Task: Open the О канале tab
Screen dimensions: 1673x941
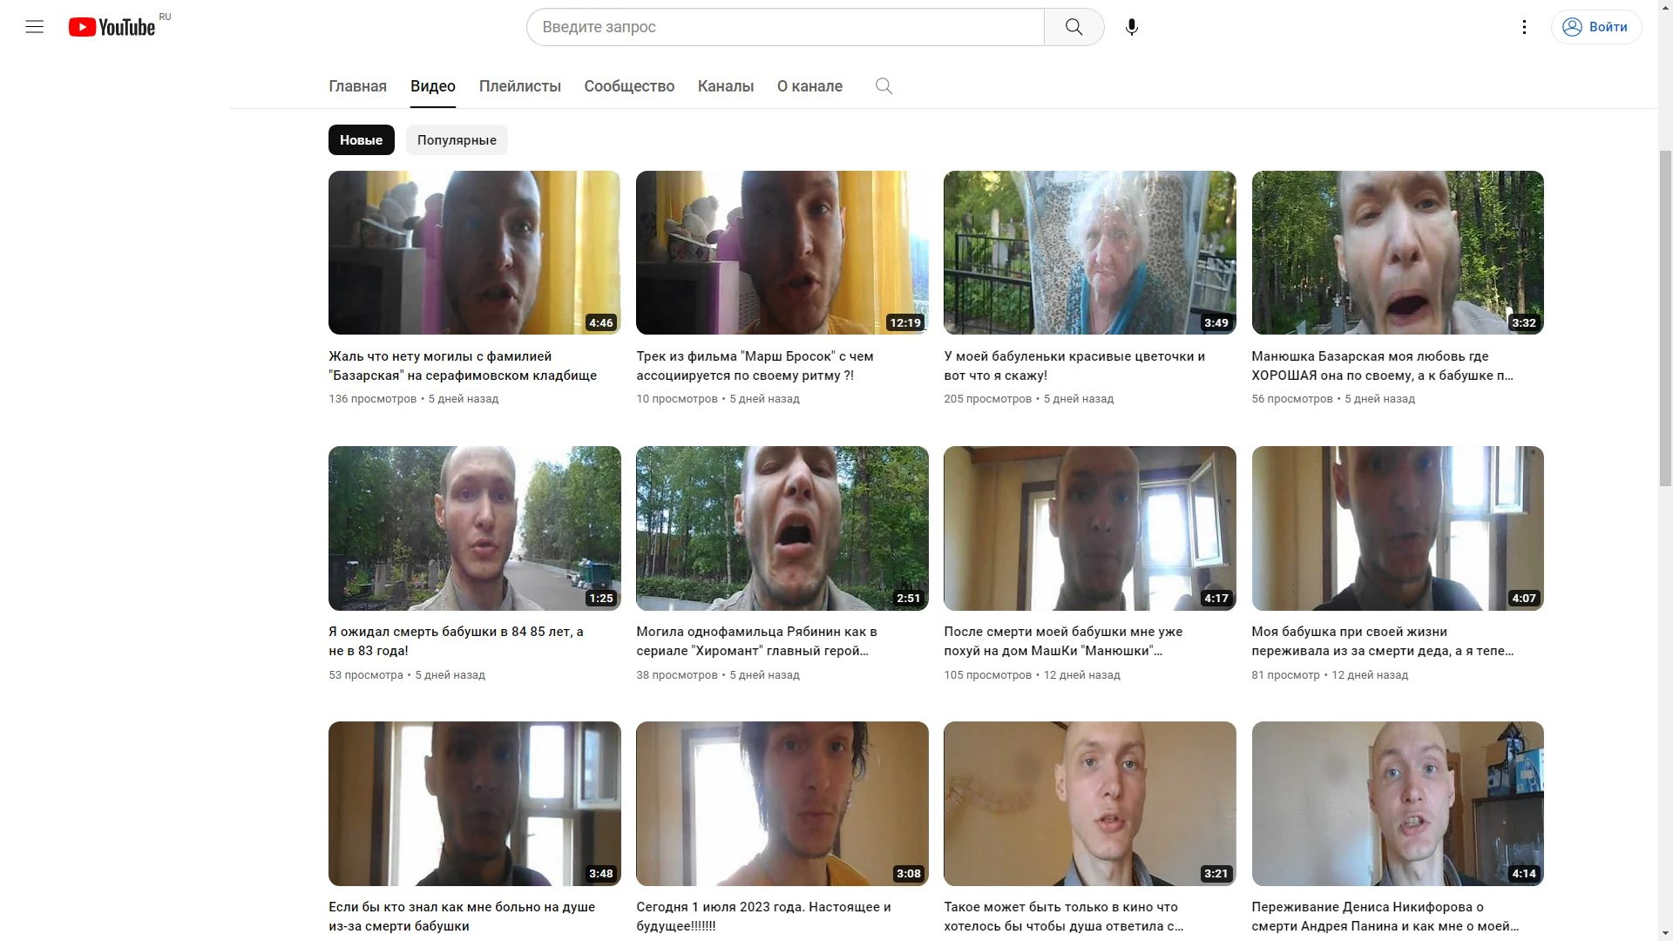Action: pos(809,86)
